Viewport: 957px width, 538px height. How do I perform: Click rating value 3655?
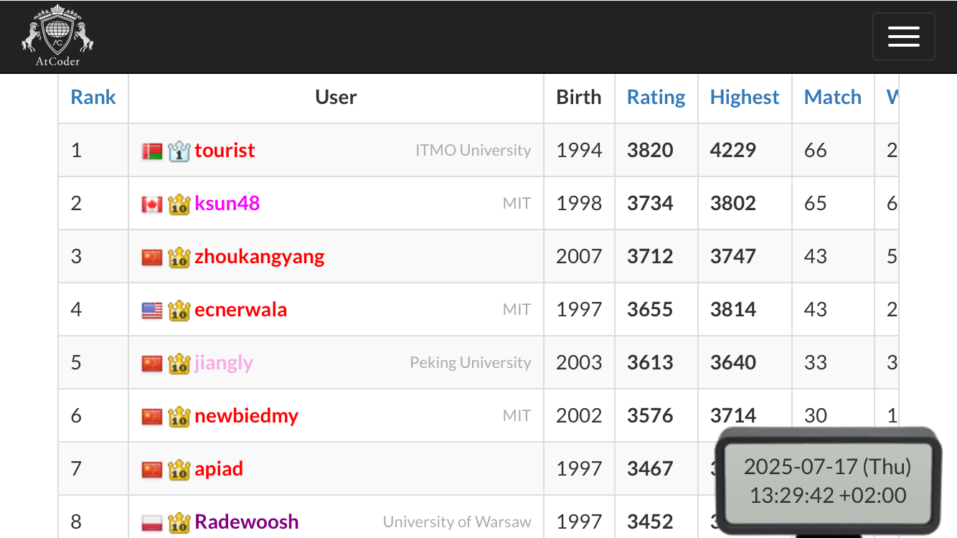[650, 310]
